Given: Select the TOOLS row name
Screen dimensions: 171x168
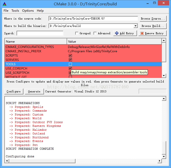Looking at the screenshot, I should click(x=11, y=64).
